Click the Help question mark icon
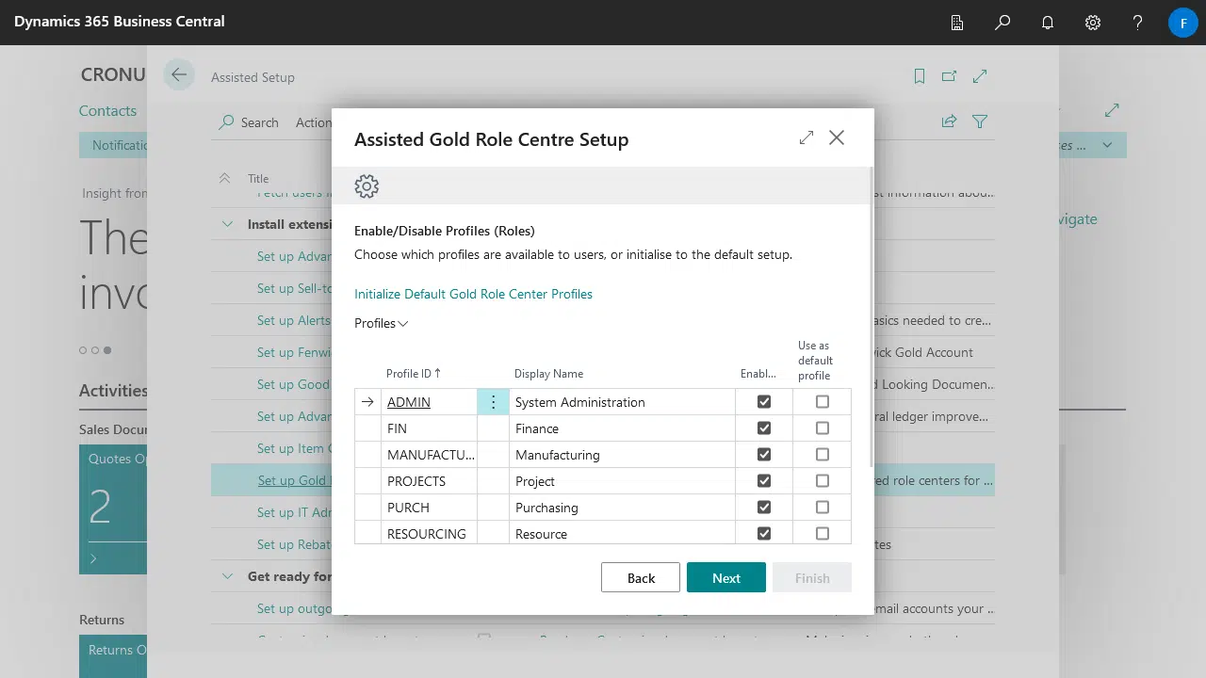The image size is (1206, 678). point(1138,23)
